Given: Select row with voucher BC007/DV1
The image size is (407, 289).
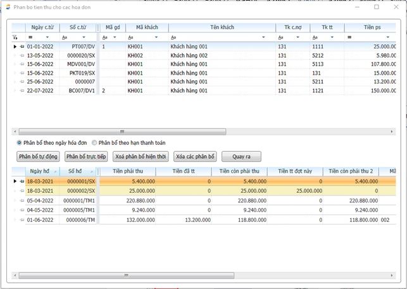Looking at the screenshot, I should coord(81,90).
